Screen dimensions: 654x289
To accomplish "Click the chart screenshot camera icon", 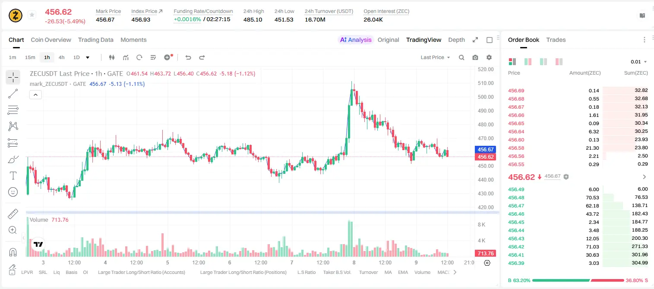I will coord(475,57).
